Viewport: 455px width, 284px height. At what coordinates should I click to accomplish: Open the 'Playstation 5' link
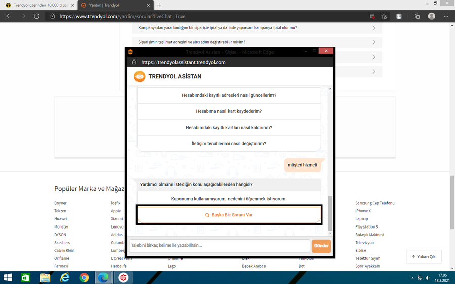click(367, 226)
